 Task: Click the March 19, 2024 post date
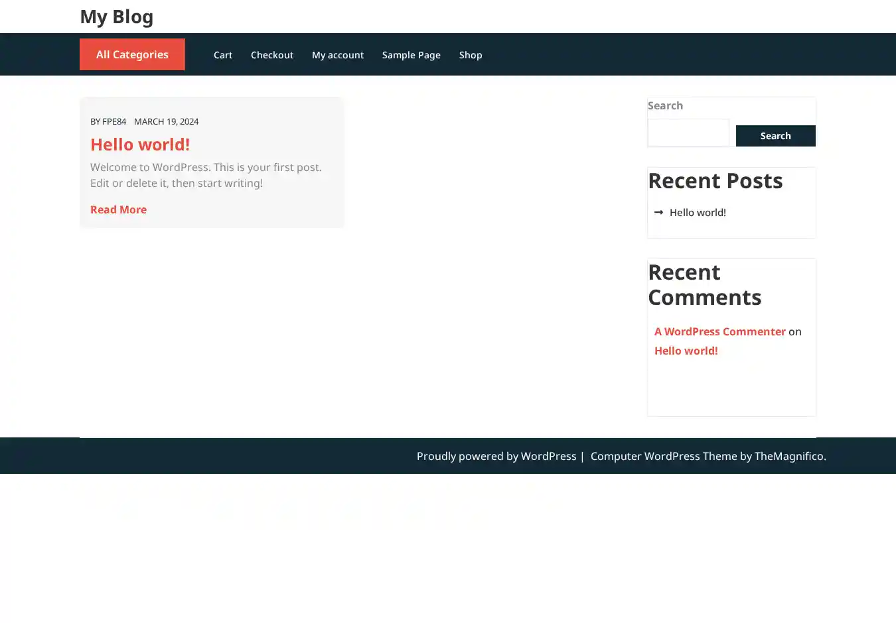[166, 121]
